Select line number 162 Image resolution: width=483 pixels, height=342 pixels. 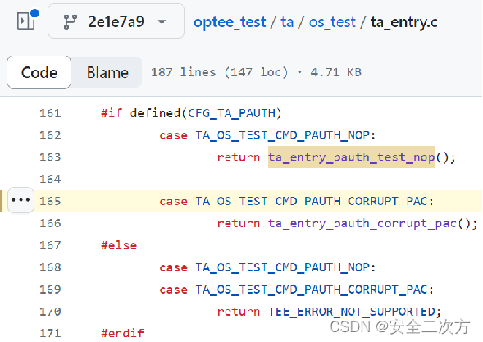tap(50, 135)
